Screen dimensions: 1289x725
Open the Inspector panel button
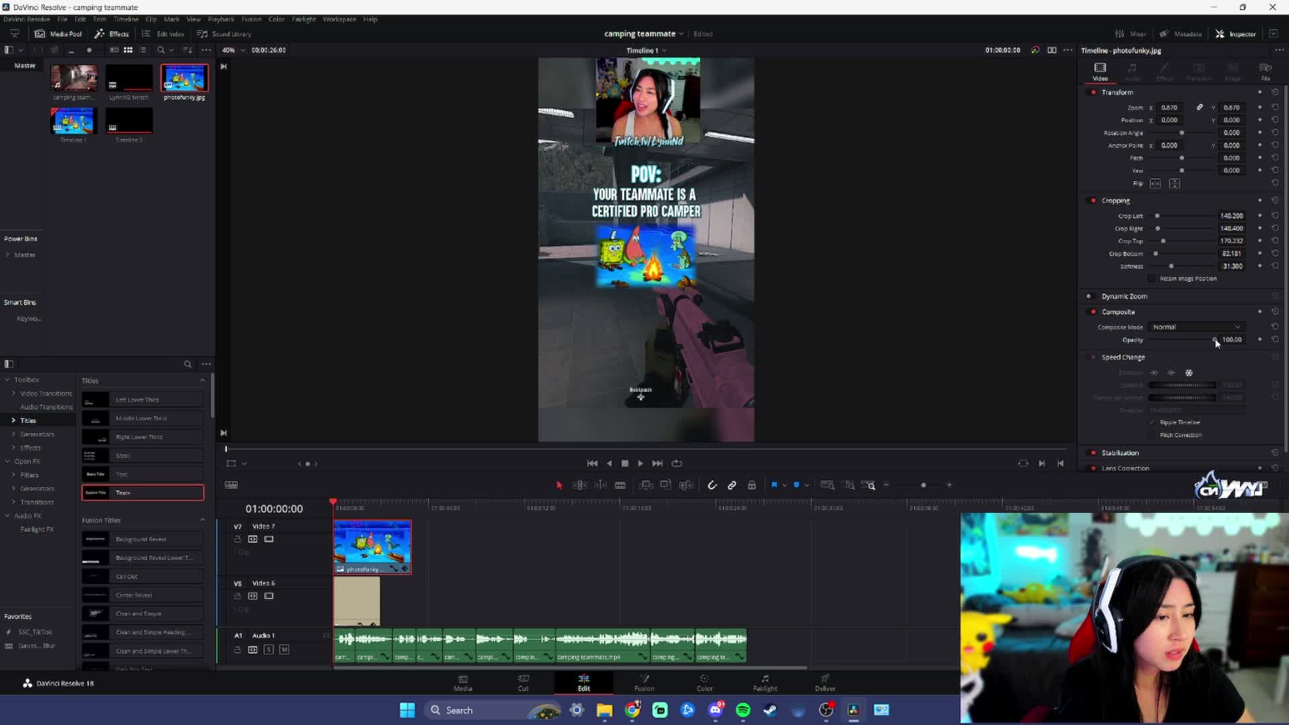[1235, 34]
